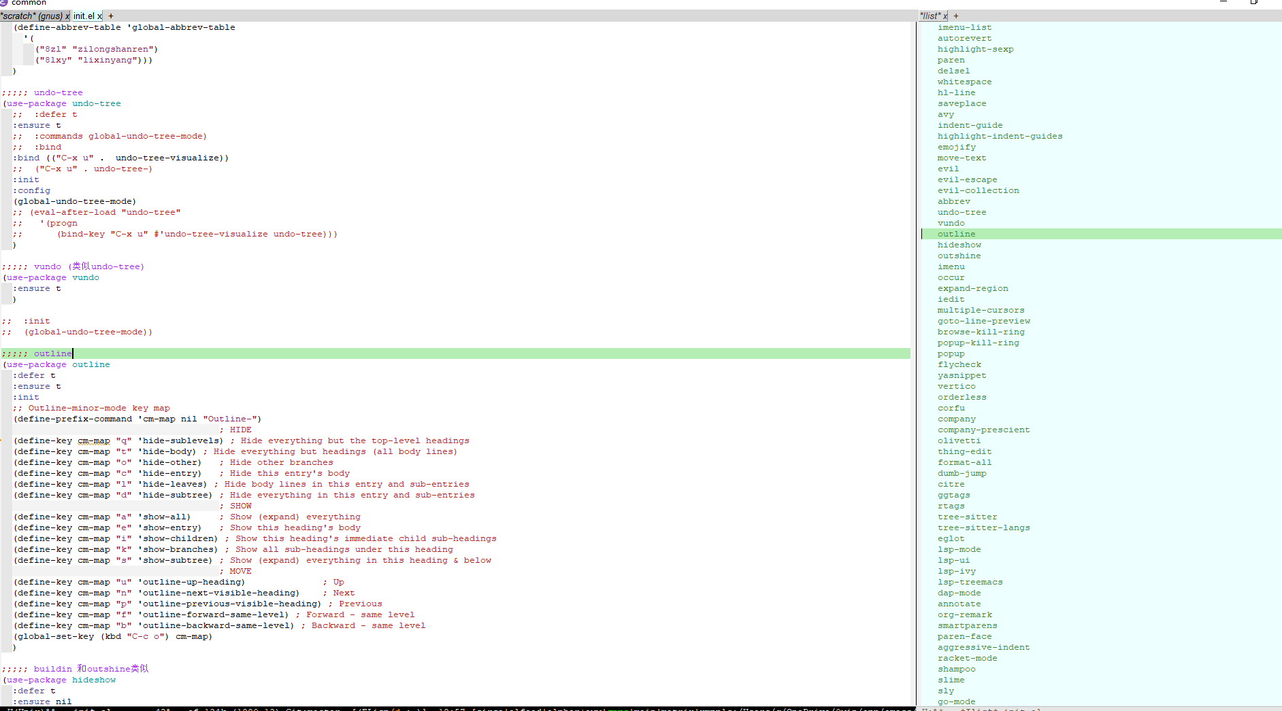1282x711 pixels.
Task: Select flycheck in Ilist panel
Action: (x=959, y=364)
